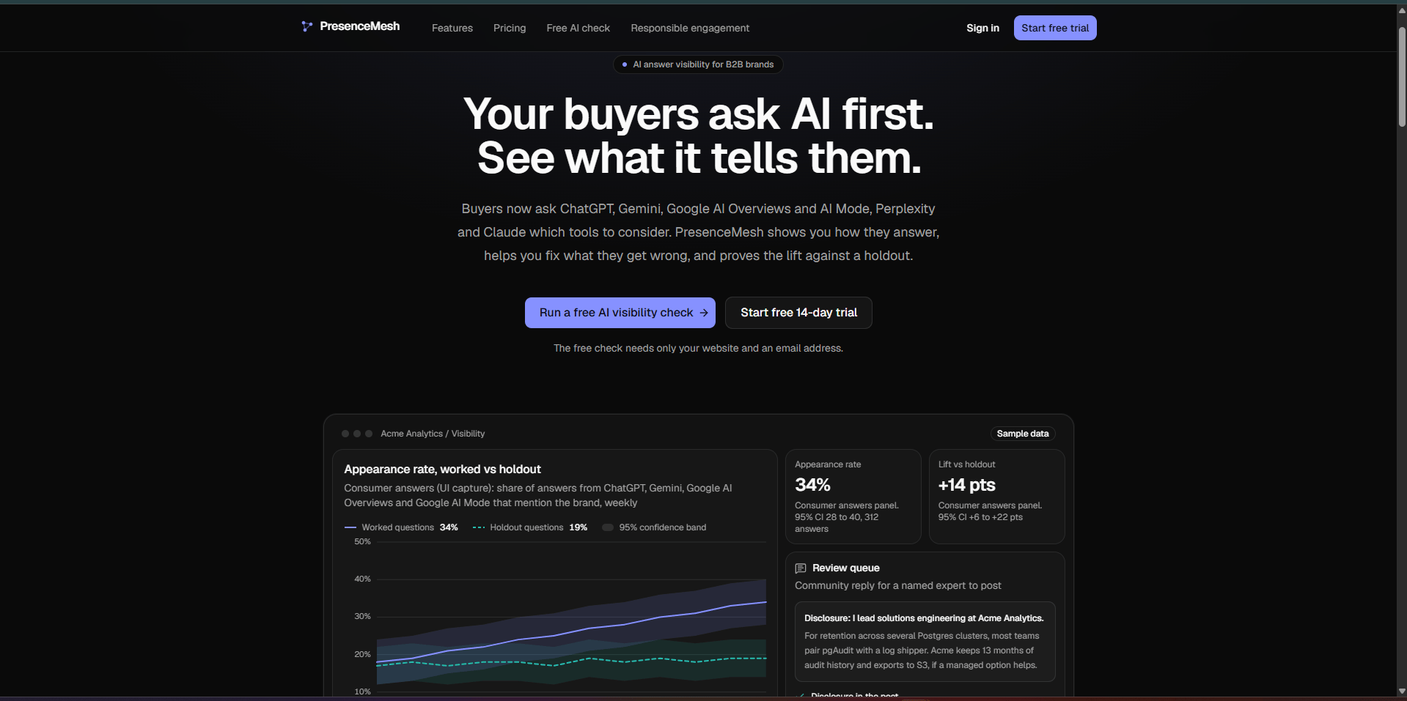The height and width of the screenshot is (701, 1407).
Task: Click the Community reply for a named expert text
Action: (898, 585)
